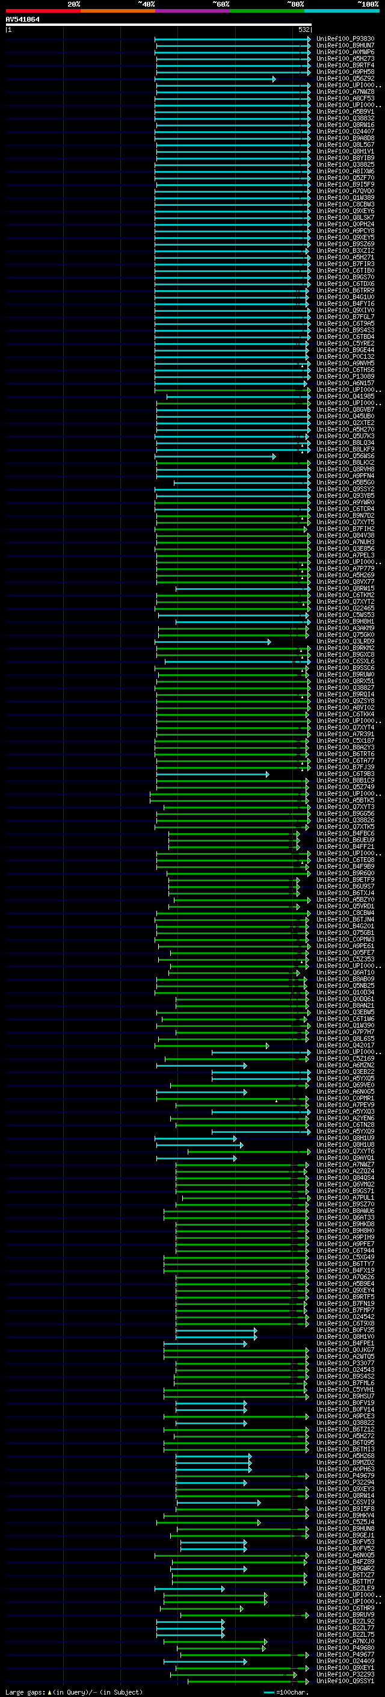Open hit UniRef100_Q9SSY1
385x1697 pixels.
(345, 1681)
